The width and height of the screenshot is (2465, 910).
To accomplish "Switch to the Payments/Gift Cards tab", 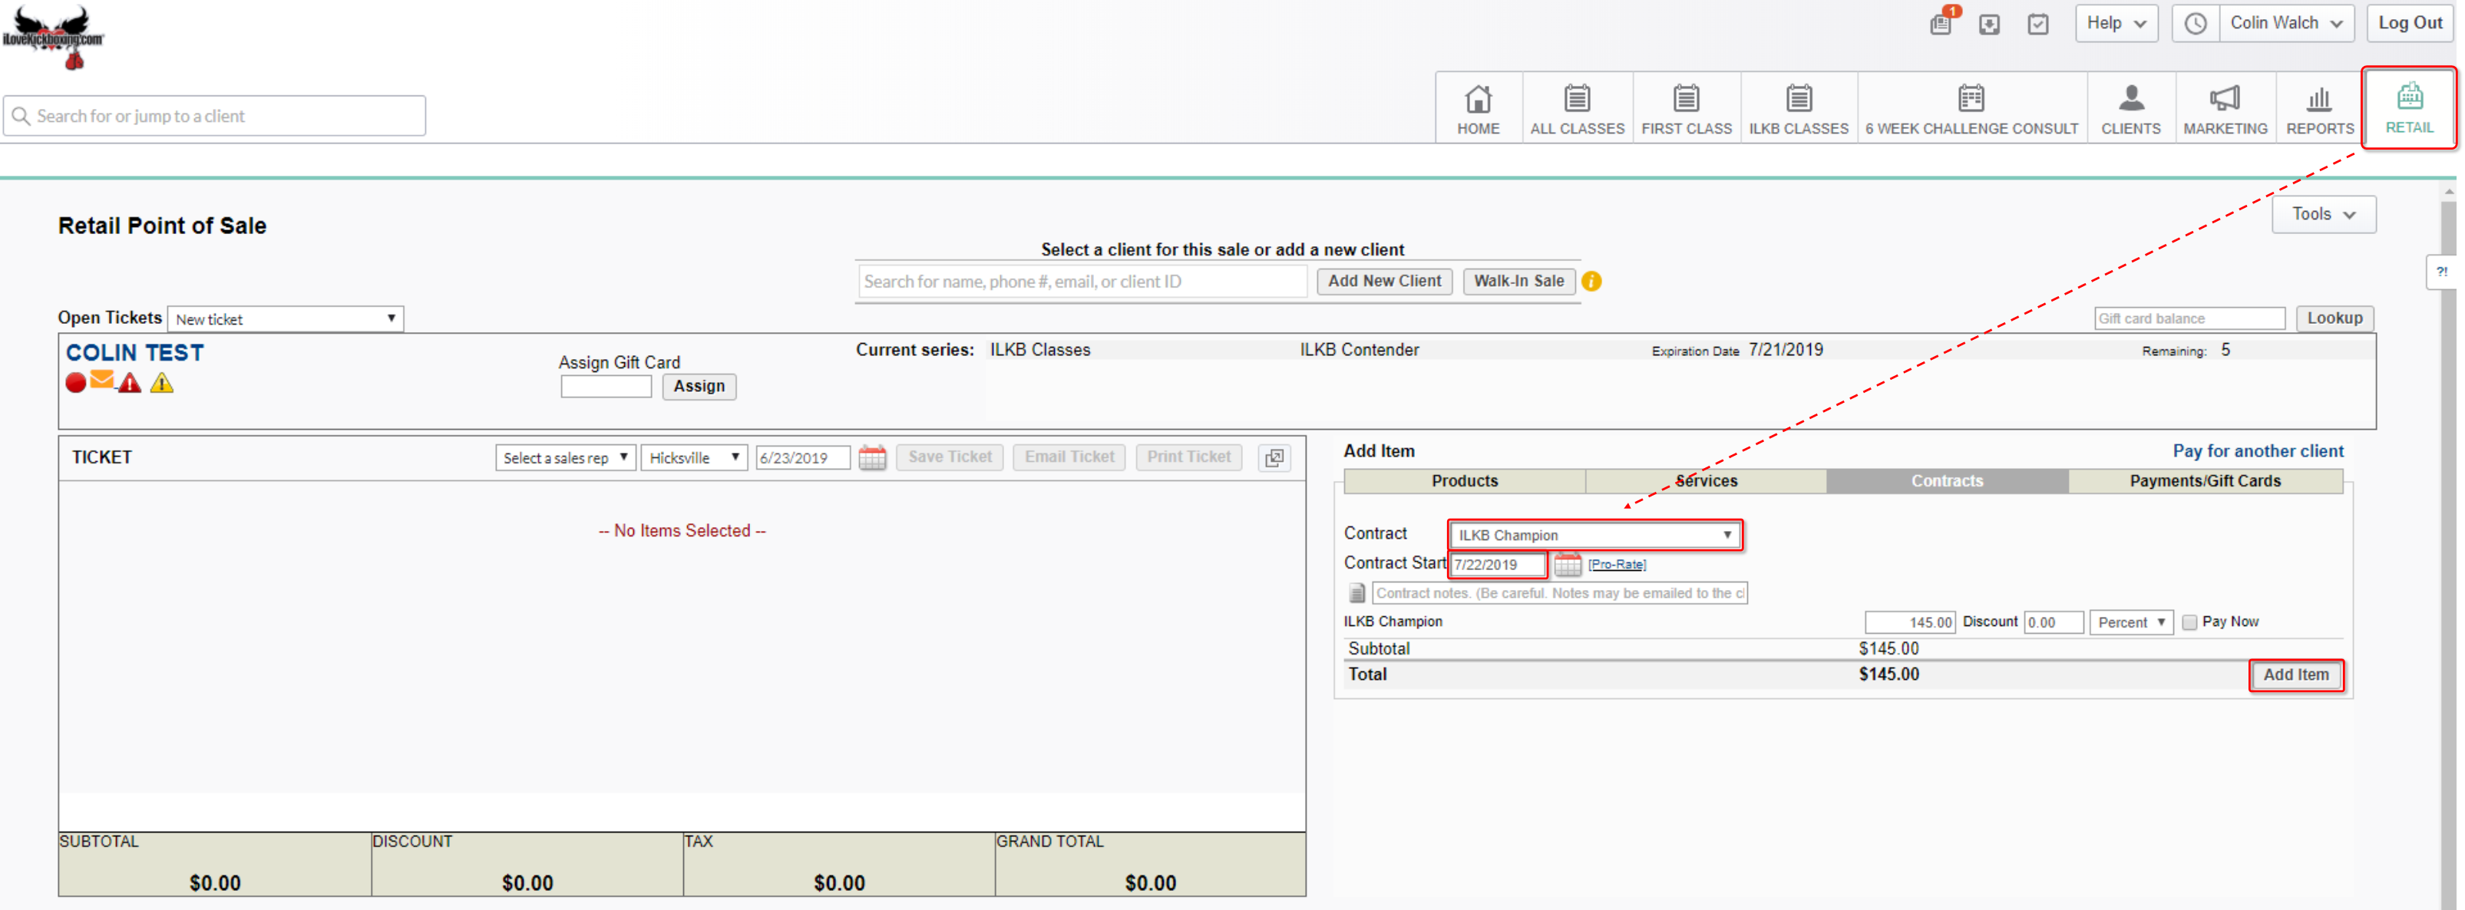I will (2205, 481).
